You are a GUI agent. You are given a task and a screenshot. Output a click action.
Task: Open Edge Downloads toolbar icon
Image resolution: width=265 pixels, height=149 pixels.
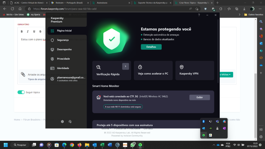244,9
